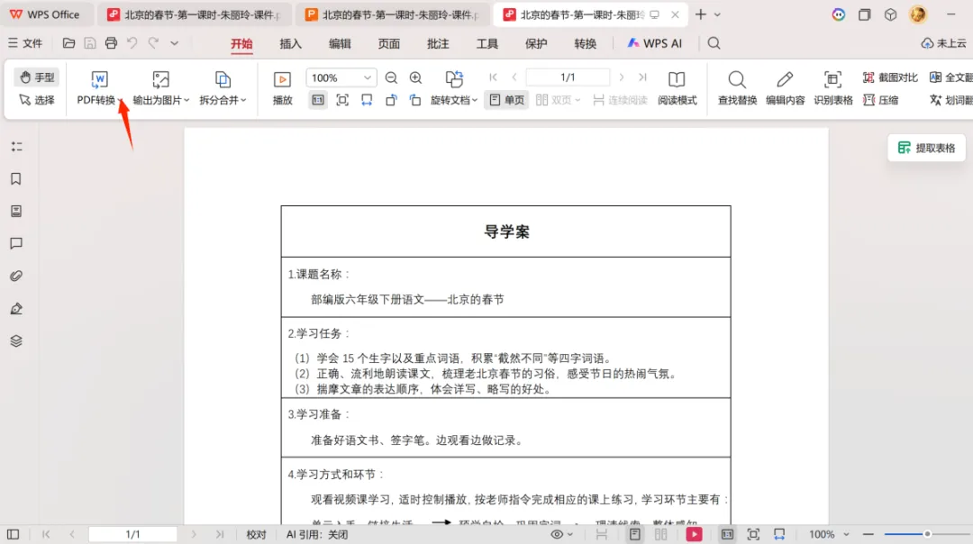Click the 压缩 compress tool
973x544 pixels.
pos(881,100)
